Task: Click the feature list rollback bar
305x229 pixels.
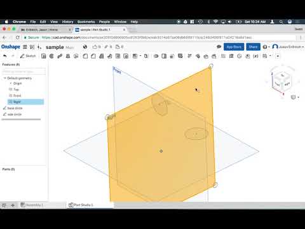Action: [21, 120]
